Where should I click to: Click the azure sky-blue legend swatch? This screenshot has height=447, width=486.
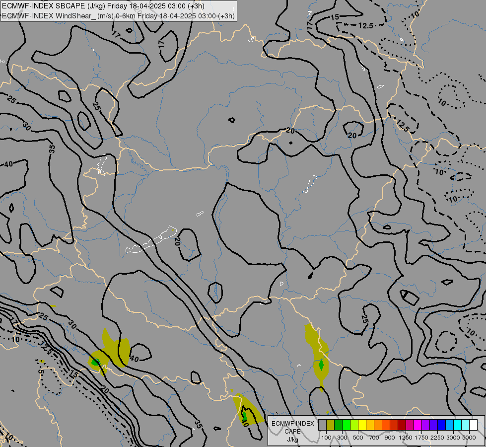449,425
